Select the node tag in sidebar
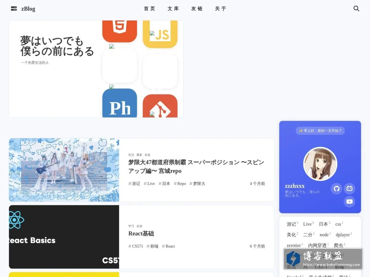The width and height of the screenshot is (370, 277). point(325,235)
